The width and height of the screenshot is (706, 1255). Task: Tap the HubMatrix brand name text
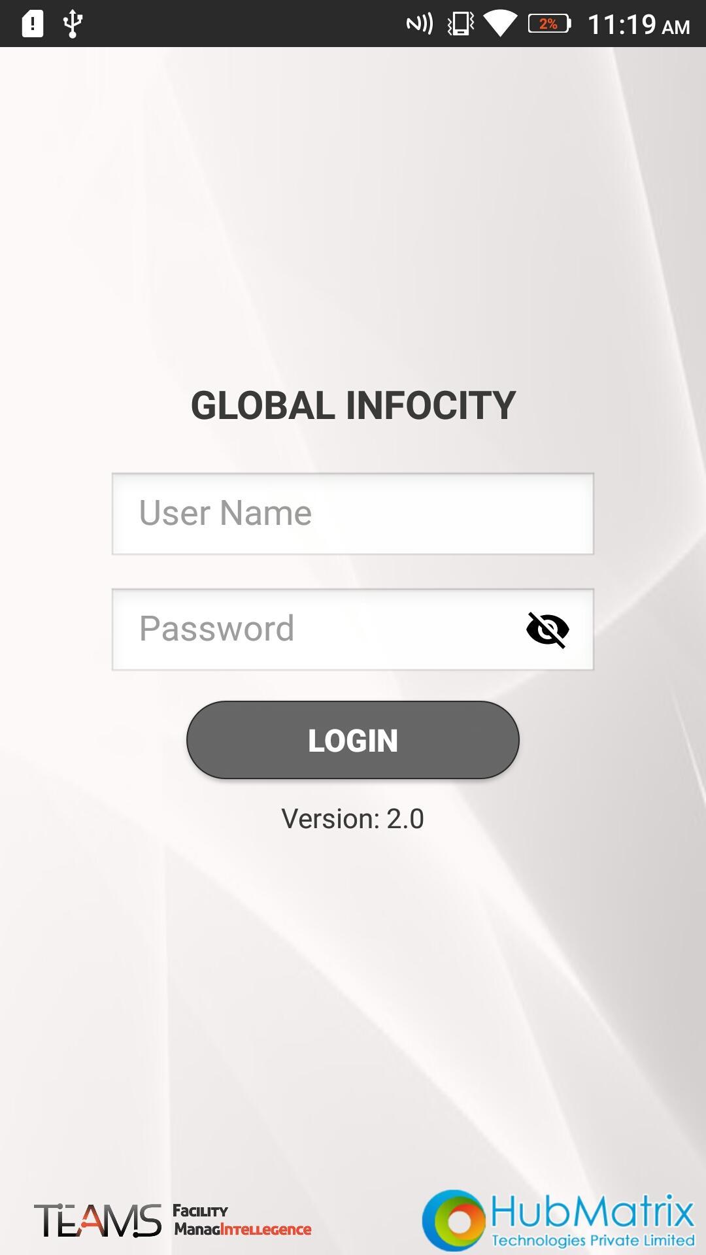click(x=592, y=1212)
